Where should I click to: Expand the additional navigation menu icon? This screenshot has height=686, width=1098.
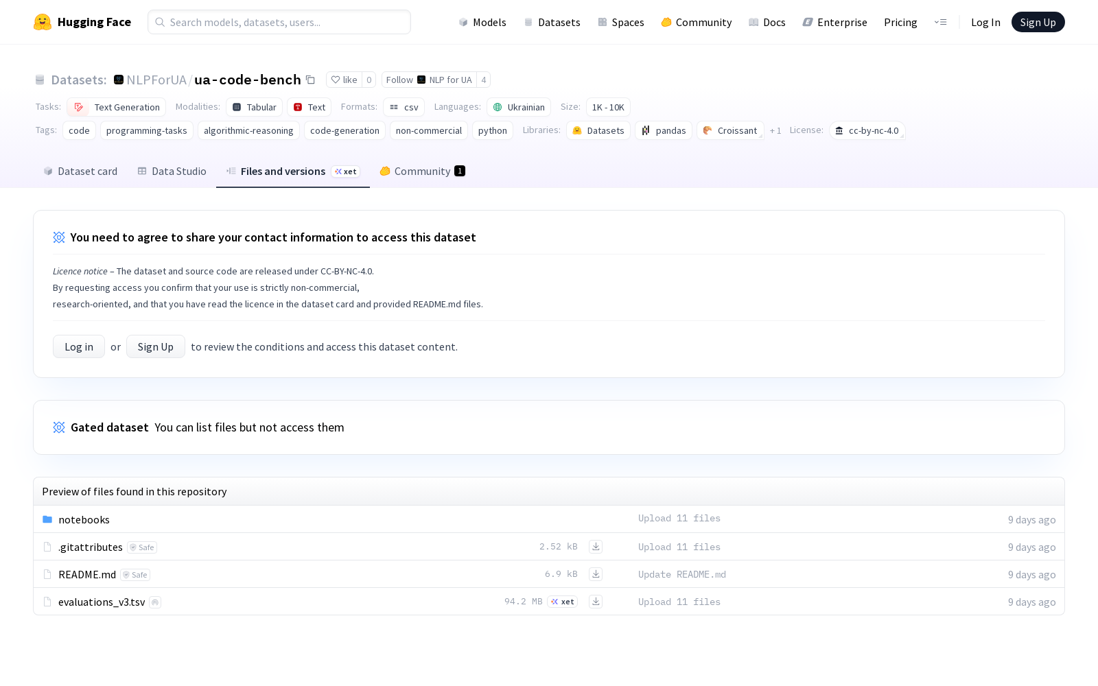click(940, 22)
